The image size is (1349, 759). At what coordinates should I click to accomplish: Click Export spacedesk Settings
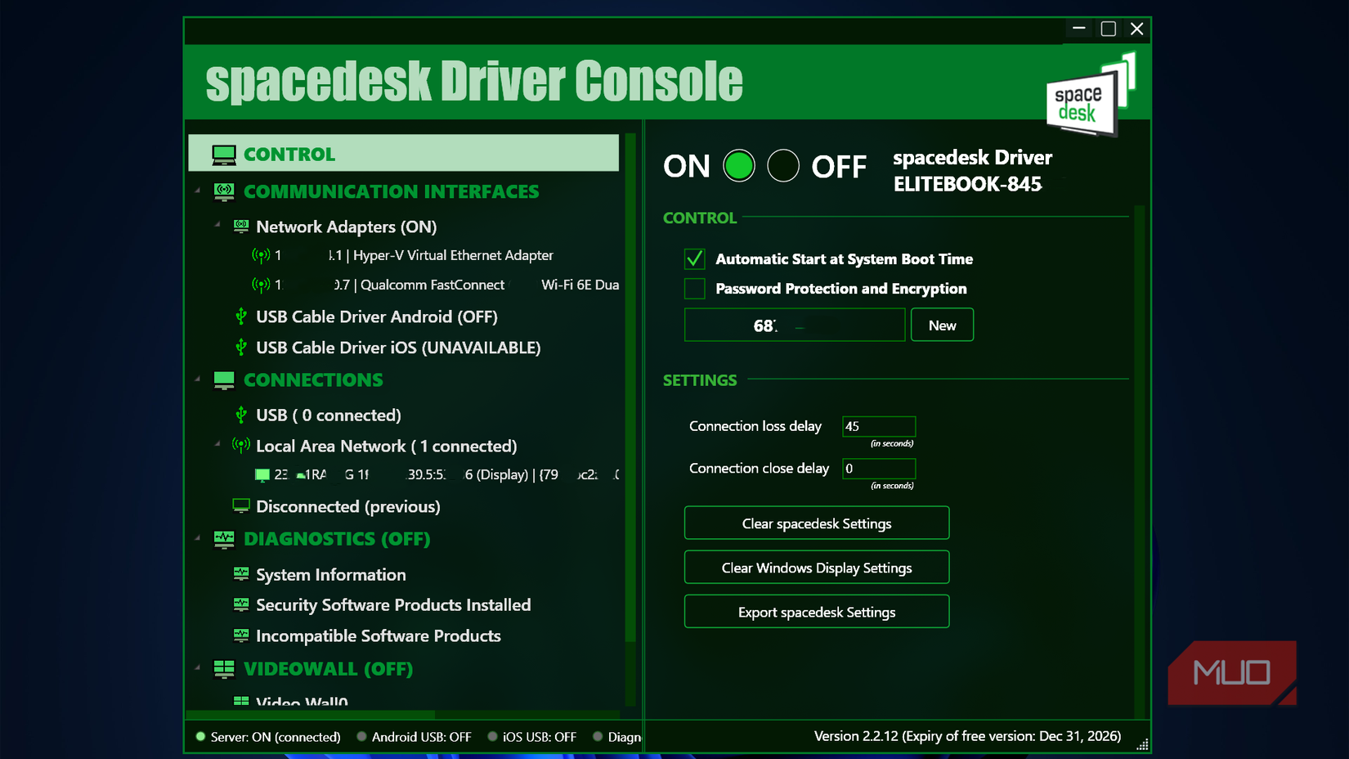pyautogui.click(x=815, y=611)
